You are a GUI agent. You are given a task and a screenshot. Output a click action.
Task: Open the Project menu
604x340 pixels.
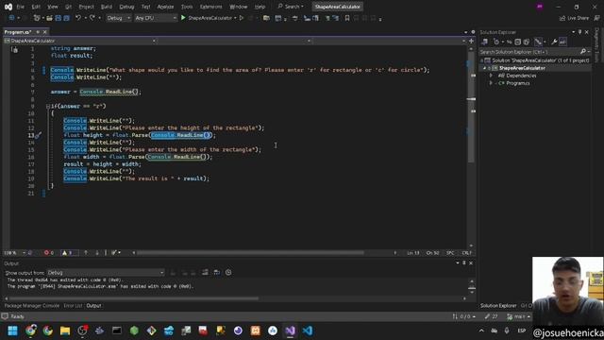[x=86, y=7]
